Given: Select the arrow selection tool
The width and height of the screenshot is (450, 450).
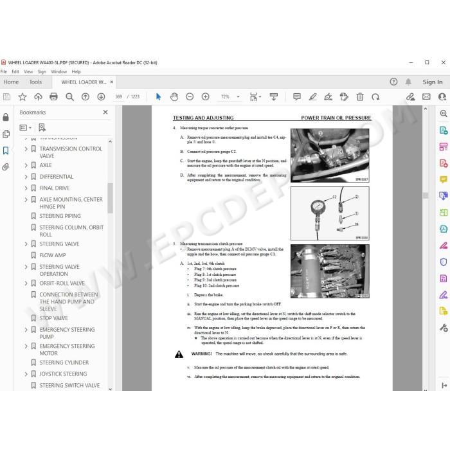Looking at the screenshot, I should coord(158,97).
